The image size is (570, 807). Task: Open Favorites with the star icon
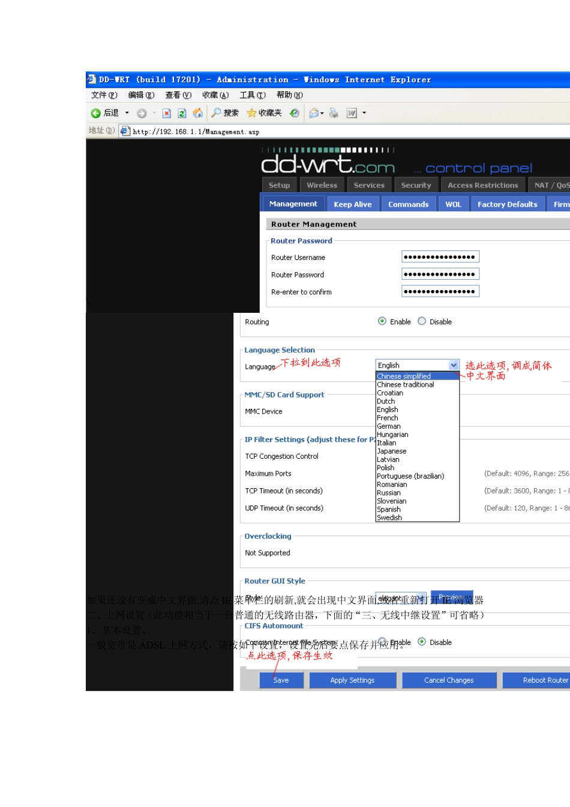[252, 113]
